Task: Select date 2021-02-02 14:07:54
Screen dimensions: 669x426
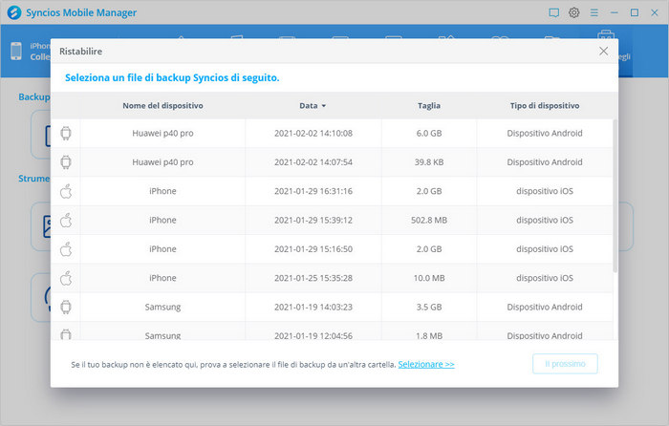Action: 313,162
